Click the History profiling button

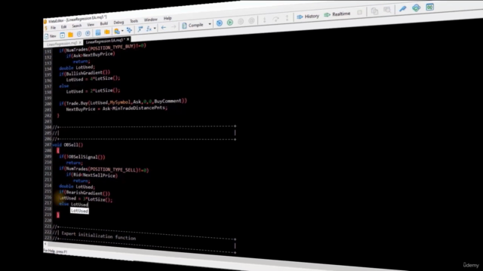click(308, 17)
